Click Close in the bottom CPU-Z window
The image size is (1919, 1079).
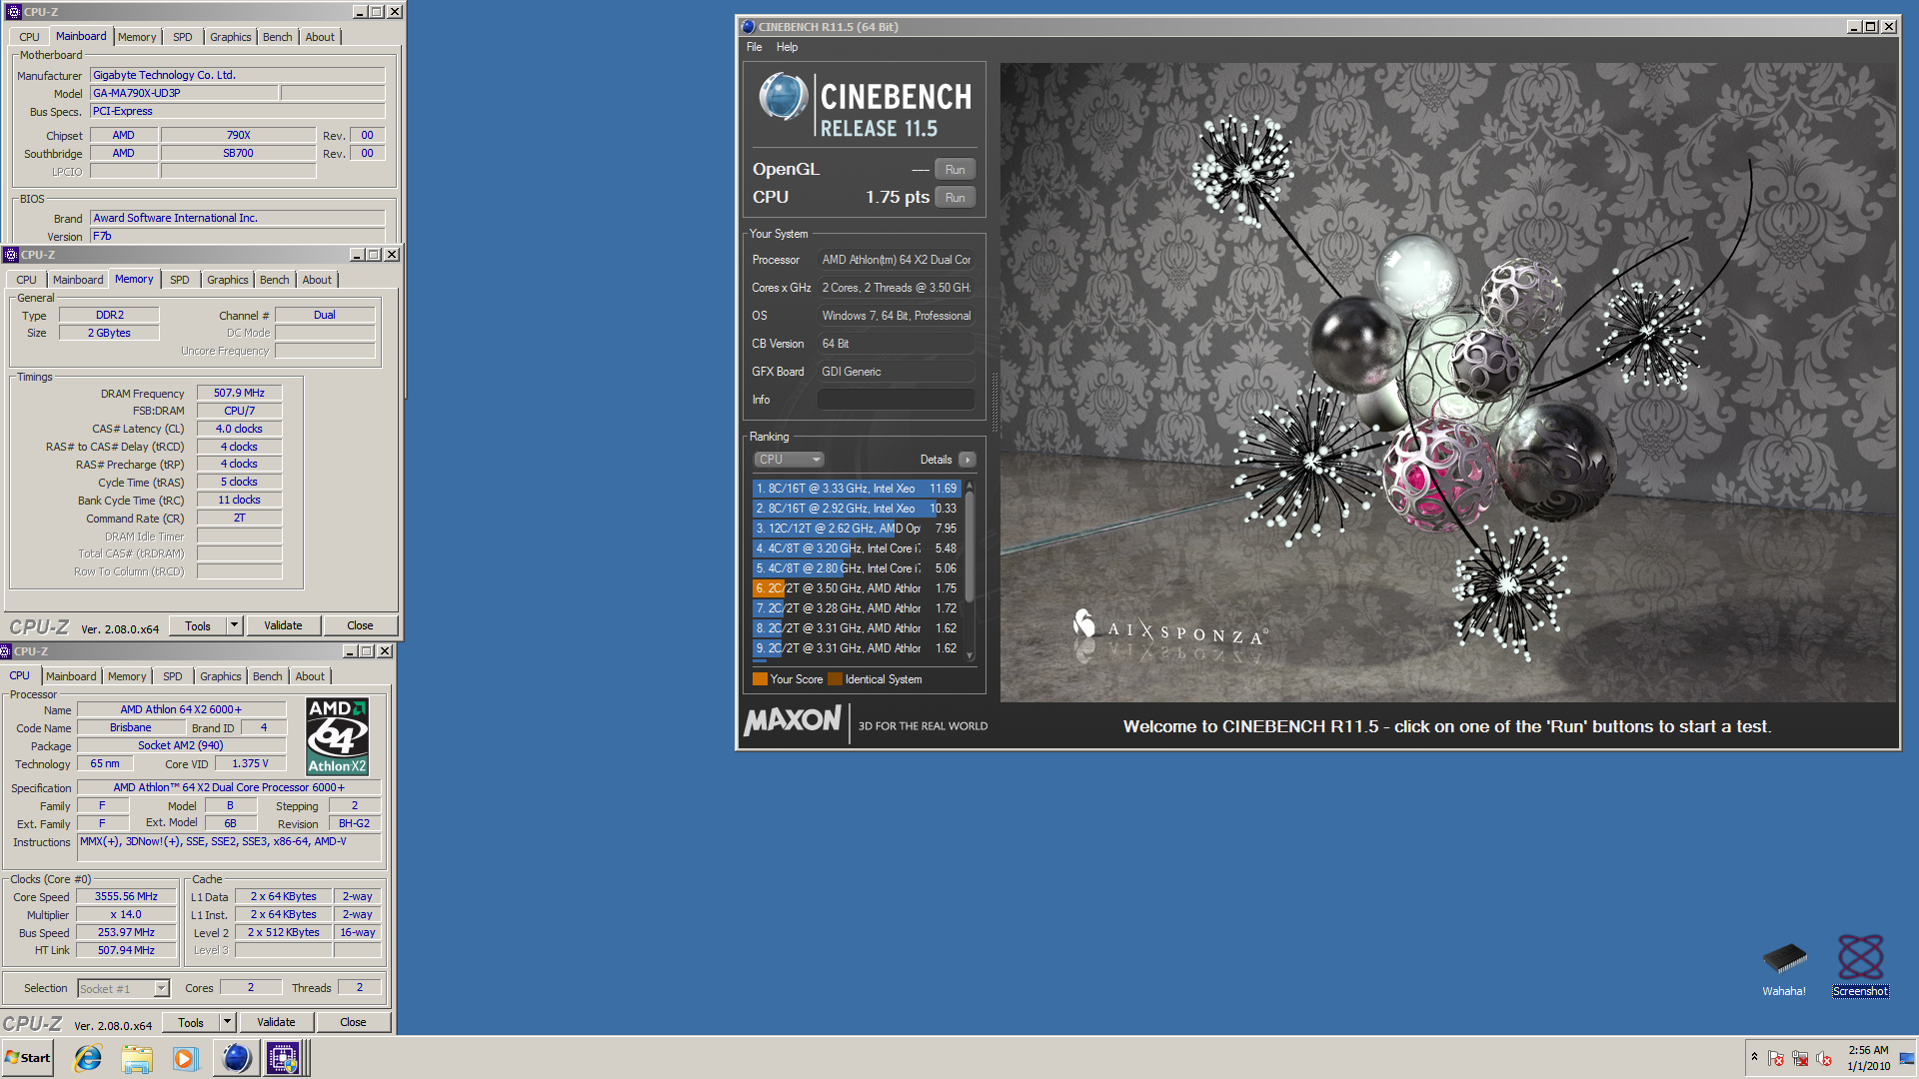[x=353, y=1022]
